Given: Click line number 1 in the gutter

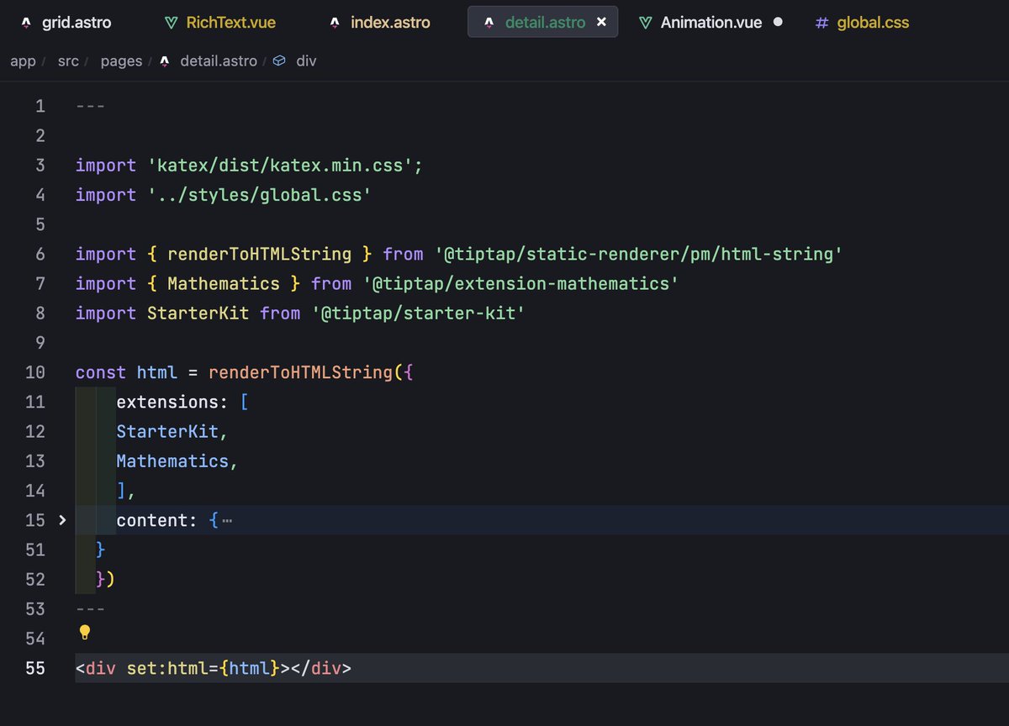Looking at the screenshot, I should 40,106.
